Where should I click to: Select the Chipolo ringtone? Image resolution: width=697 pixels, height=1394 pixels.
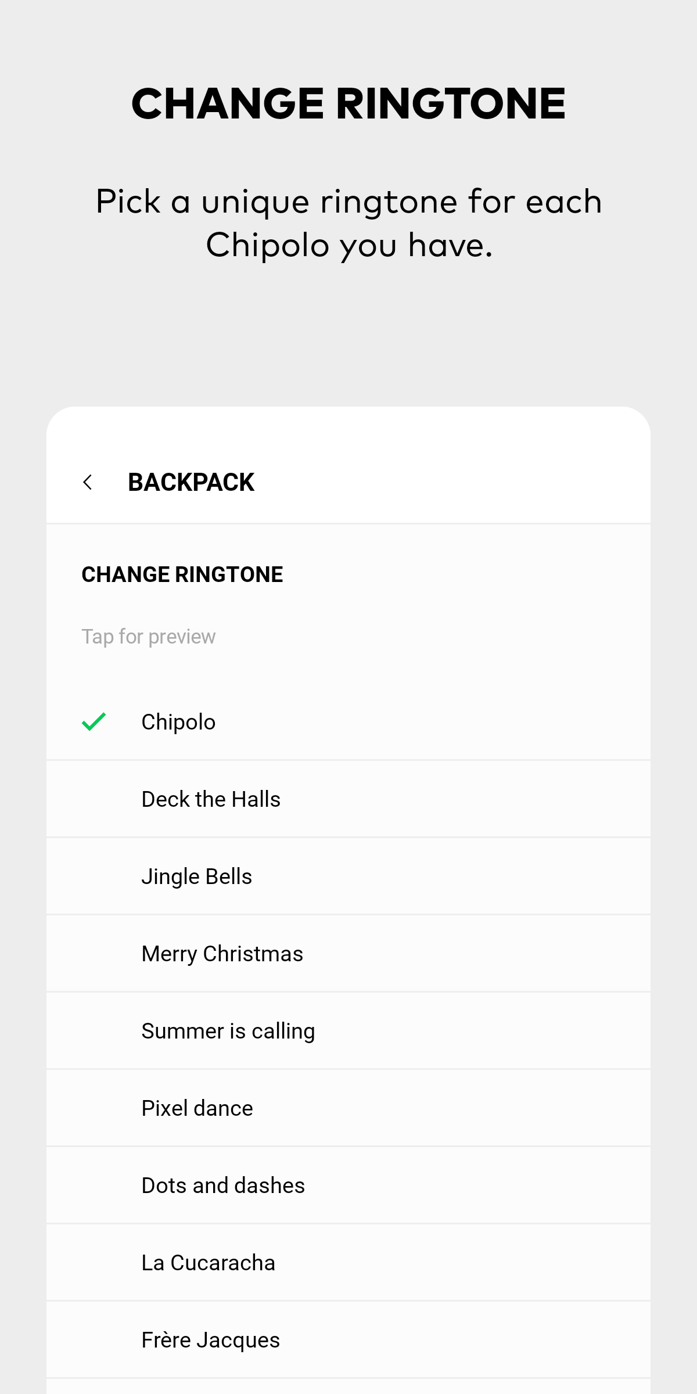[178, 722]
